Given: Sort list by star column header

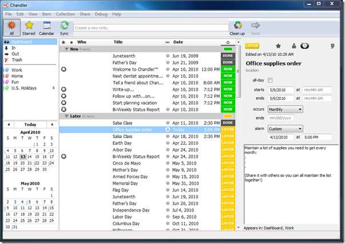Looking at the screenshot, I should click(63, 42).
